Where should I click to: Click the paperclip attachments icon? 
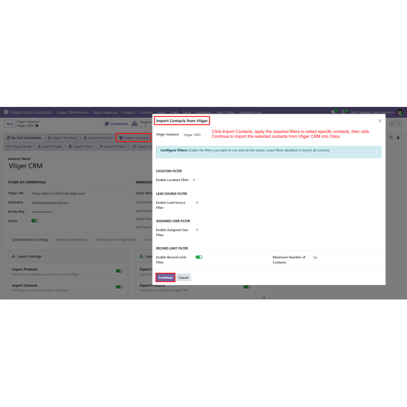391,137
